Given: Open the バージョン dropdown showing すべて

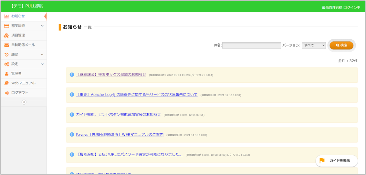Looking at the screenshot, I should coord(314,46).
